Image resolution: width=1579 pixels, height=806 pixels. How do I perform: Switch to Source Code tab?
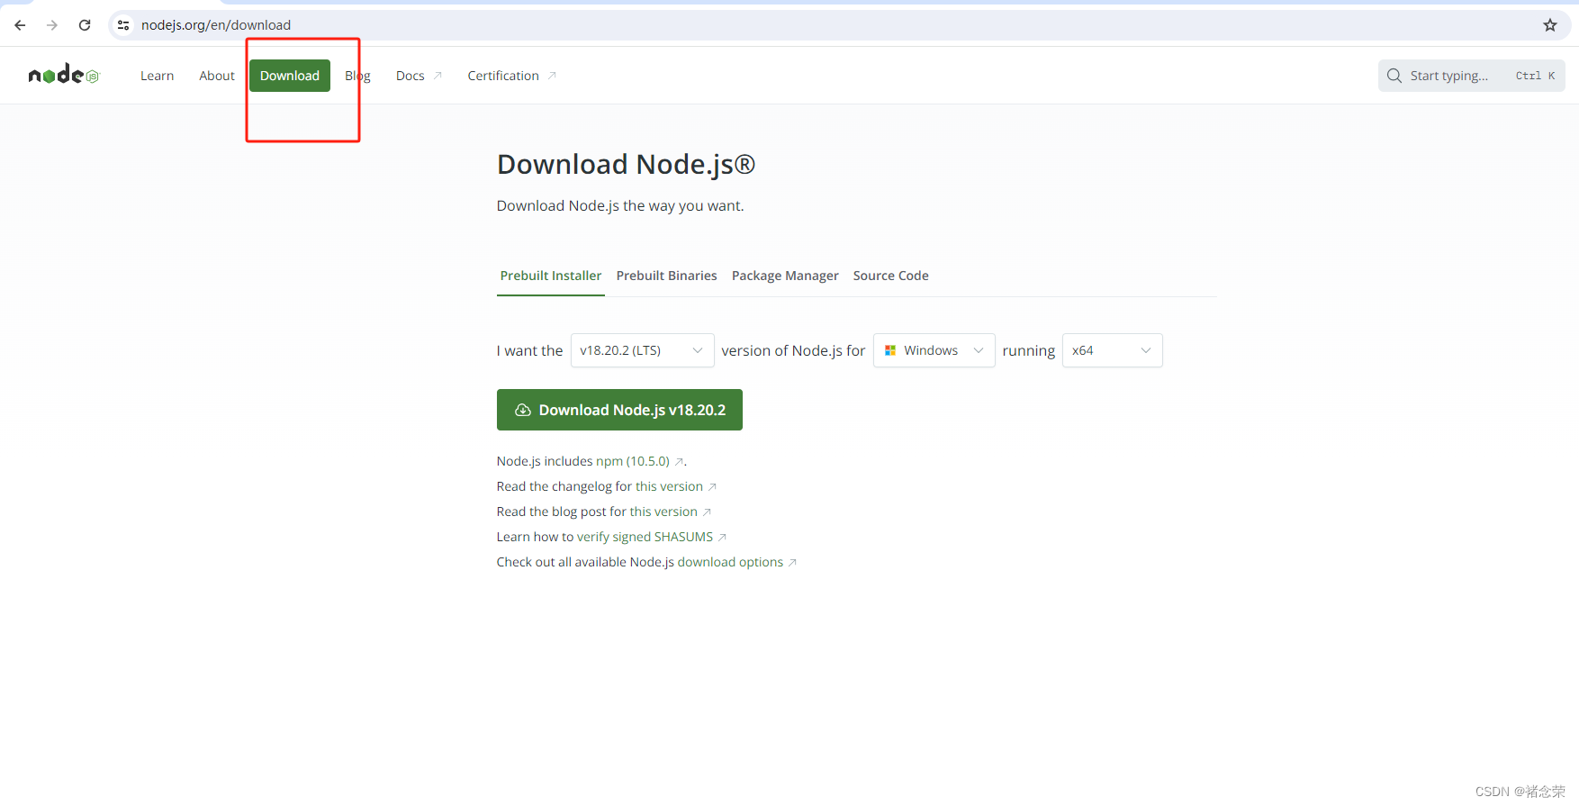(x=891, y=276)
